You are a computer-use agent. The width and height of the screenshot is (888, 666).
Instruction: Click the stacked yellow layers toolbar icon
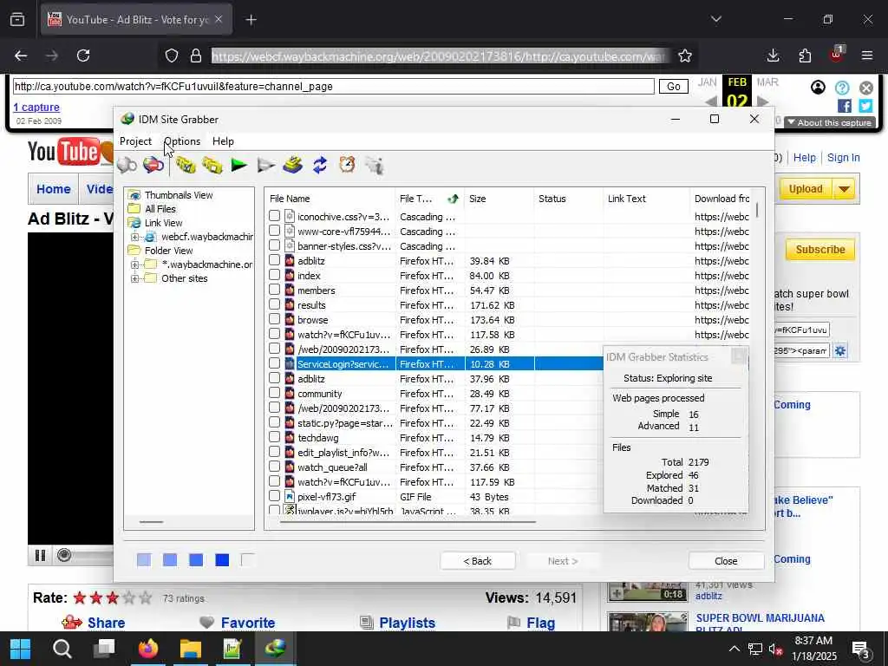tap(293, 166)
